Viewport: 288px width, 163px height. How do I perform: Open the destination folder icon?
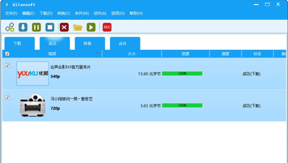[x=78, y=27]
